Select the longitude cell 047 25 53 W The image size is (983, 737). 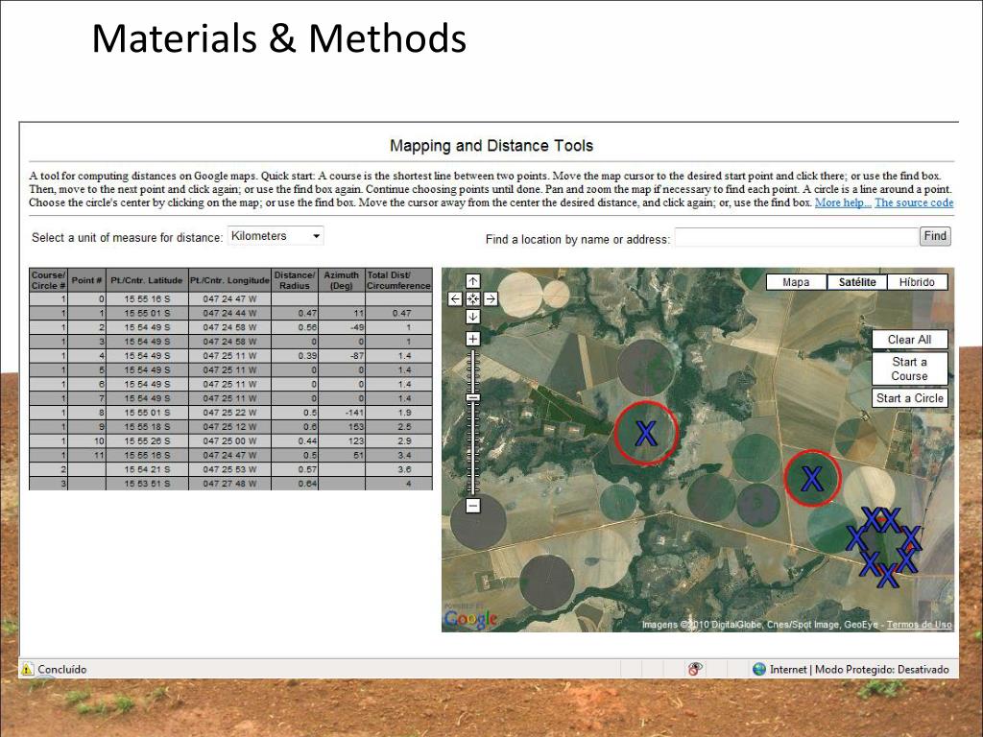229,469
